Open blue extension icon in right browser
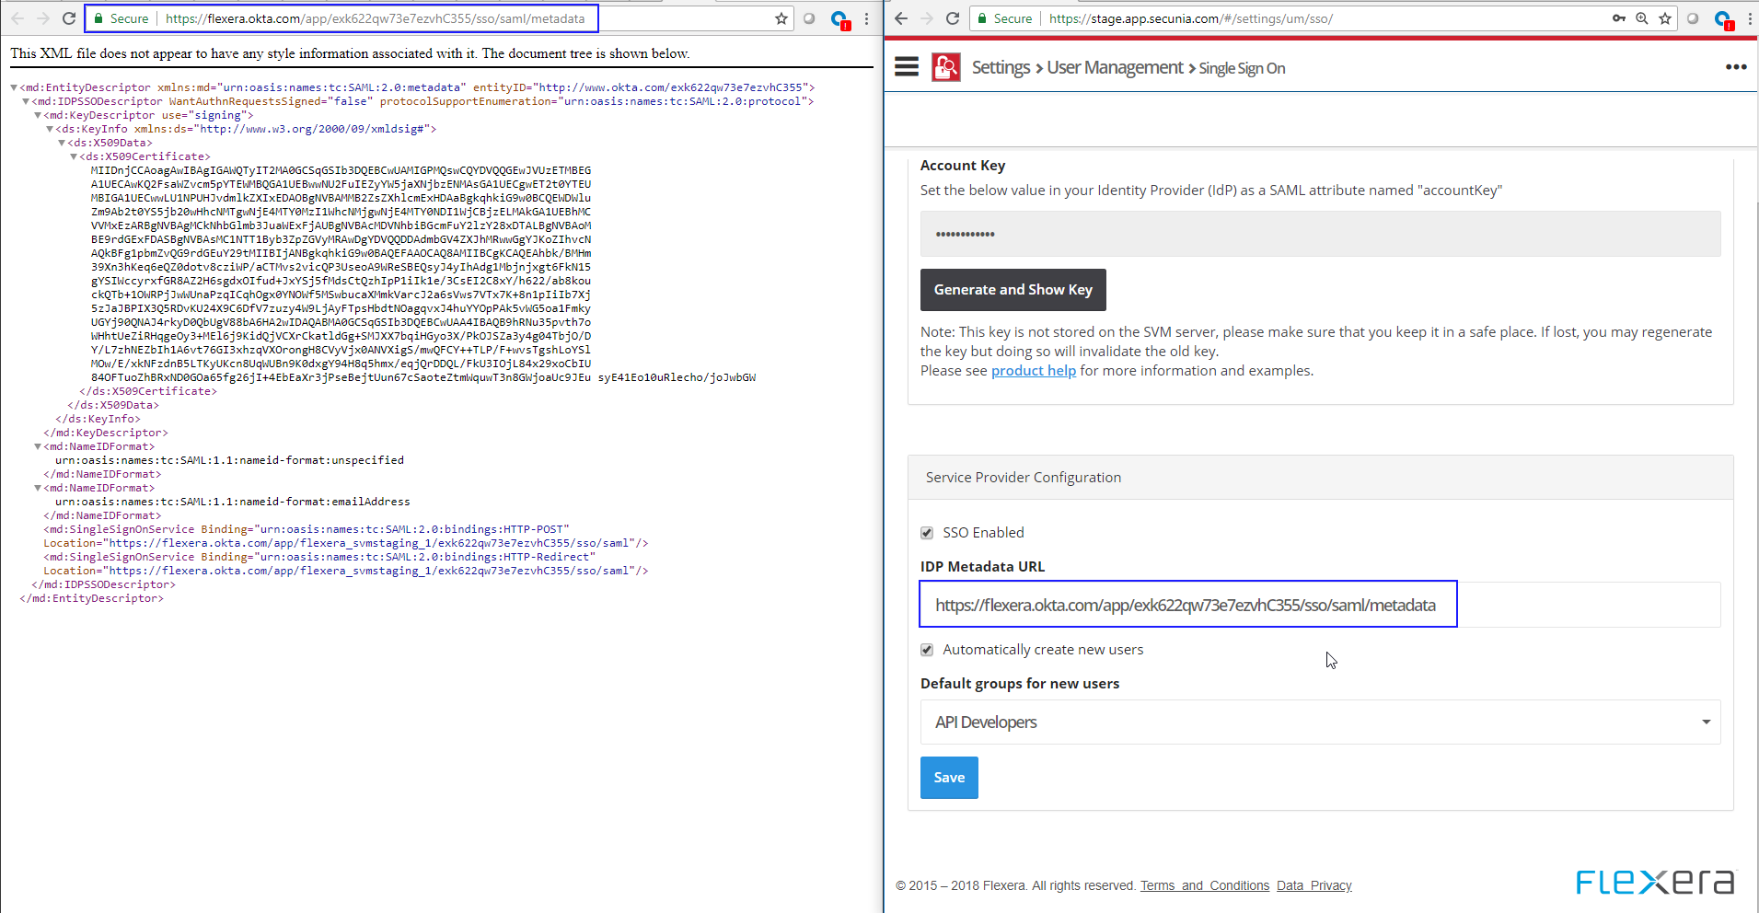This screenshot has height=913, width=1759. click(x=1723, y=19)
